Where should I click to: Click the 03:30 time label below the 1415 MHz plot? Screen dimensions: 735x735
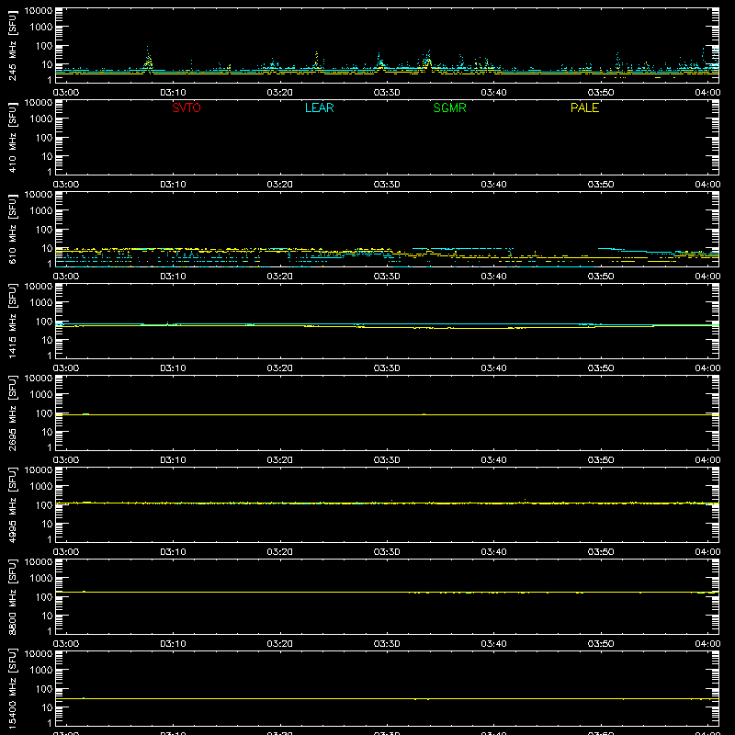[387, 368]
